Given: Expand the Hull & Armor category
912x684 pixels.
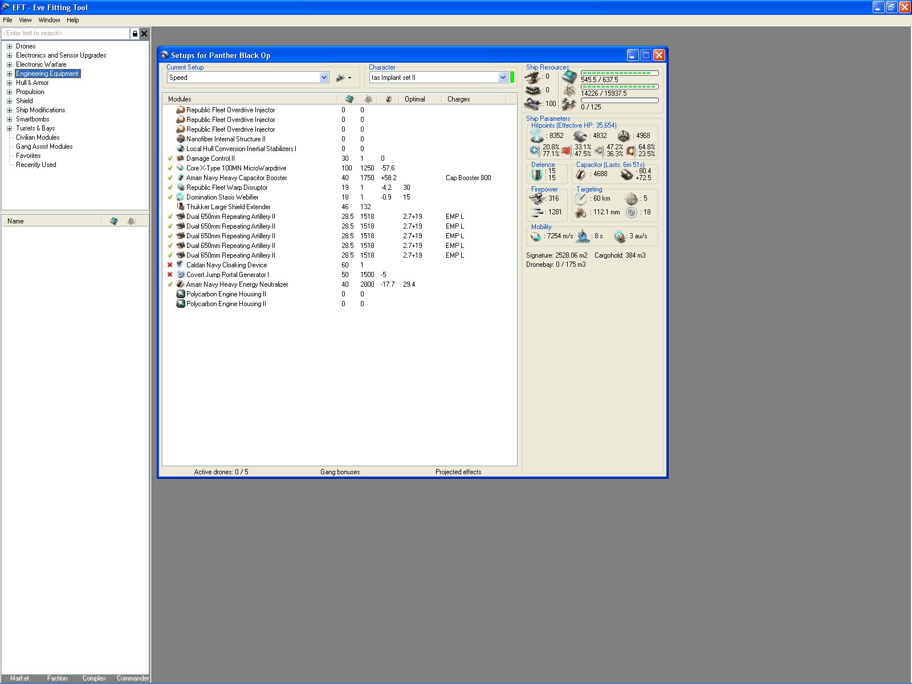Looking at the screenshot, I should 9,83.
